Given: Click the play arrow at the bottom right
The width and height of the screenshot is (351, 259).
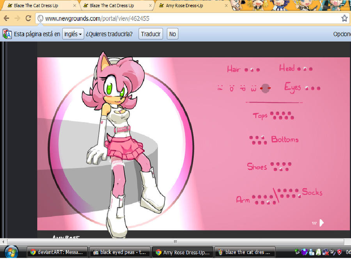Looking at the screenshot, I should pos(321,222).
